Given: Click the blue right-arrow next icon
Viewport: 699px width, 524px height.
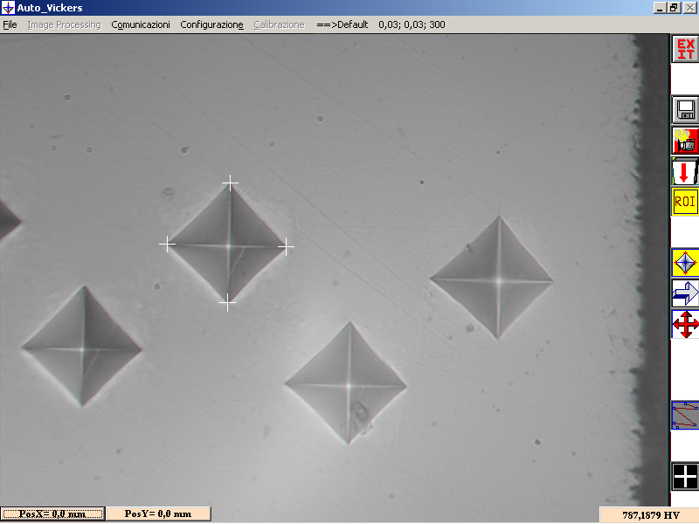Looking at the screenshot, I should pyautogui.click(x=685, y=293).
